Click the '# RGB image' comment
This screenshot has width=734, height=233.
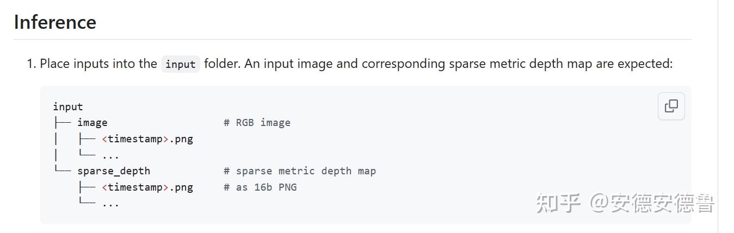(x=257, y=123)
